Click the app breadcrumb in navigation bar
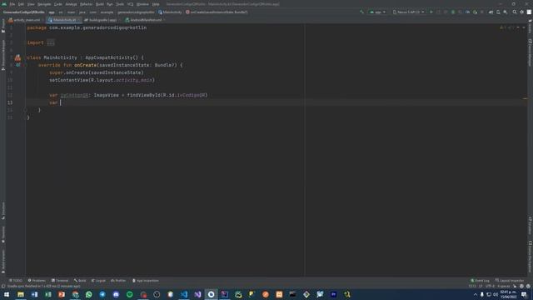 [52, 12]
